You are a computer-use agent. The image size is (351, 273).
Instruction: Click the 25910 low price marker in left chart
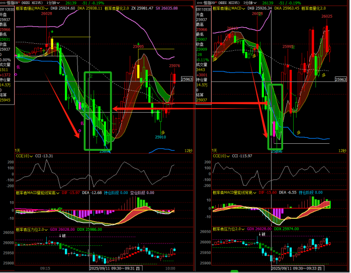(160, 137)
